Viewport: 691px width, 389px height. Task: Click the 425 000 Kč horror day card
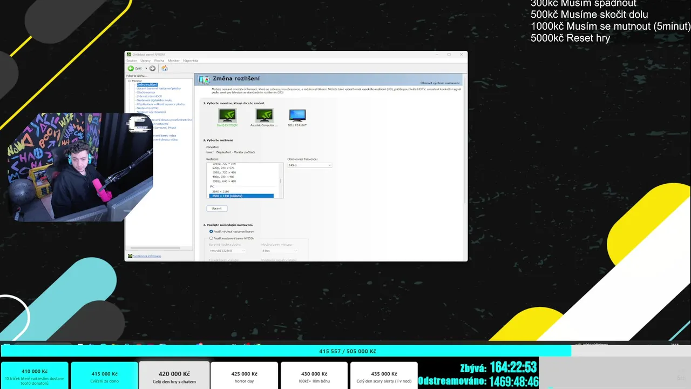(244, 375)
